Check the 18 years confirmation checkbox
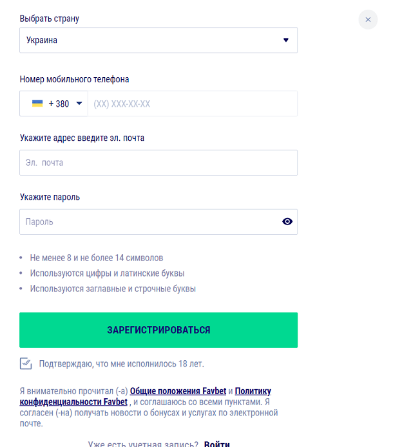Image resolution: width=393 pixels, height=447 pixels. point(26,363)
